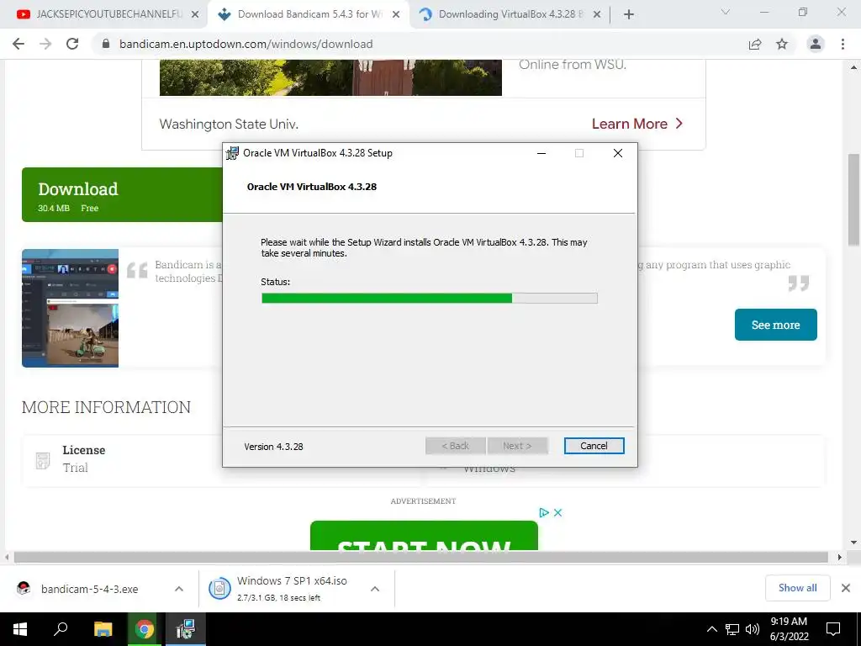Screen dimensions: 861x646
Task: Restore down the Chrome window
Action: [803, 12]
